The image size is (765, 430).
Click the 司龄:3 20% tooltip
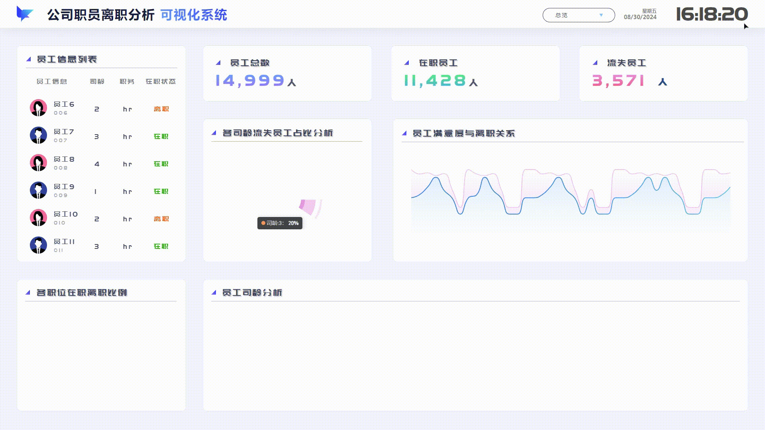point(280,223)
